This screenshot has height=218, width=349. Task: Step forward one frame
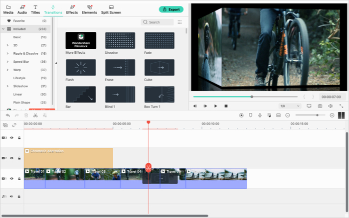click(205, 106)
